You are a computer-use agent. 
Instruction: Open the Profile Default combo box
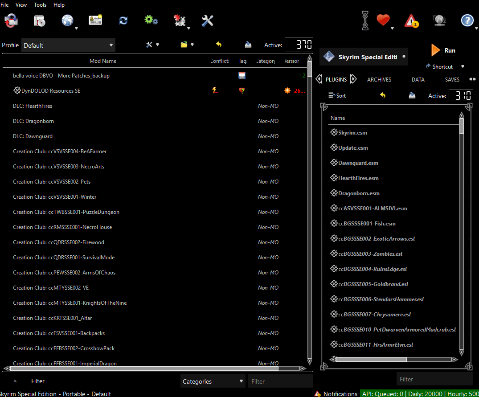[68, 45]
